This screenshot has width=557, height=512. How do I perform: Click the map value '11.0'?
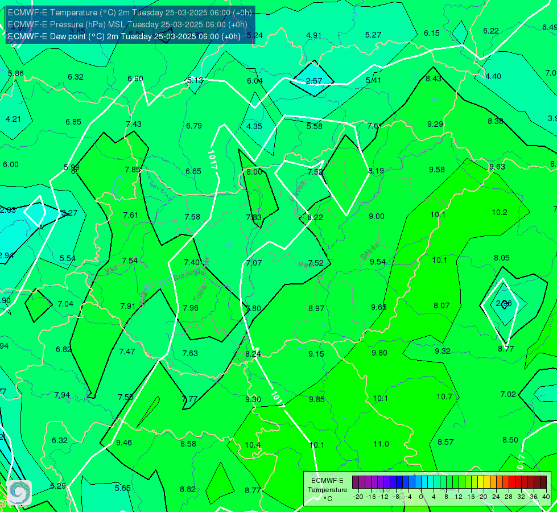381,444
